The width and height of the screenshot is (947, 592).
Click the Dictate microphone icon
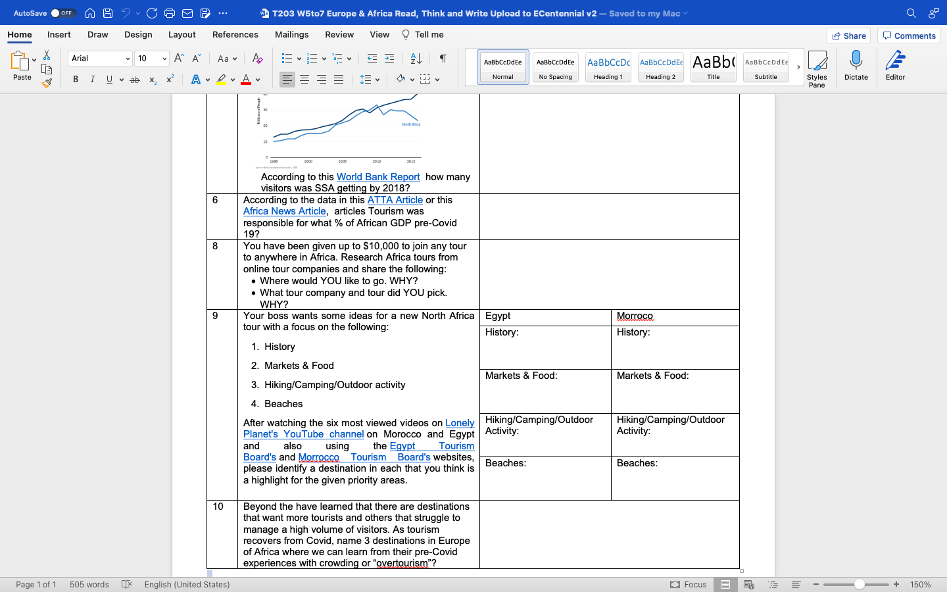856,66
